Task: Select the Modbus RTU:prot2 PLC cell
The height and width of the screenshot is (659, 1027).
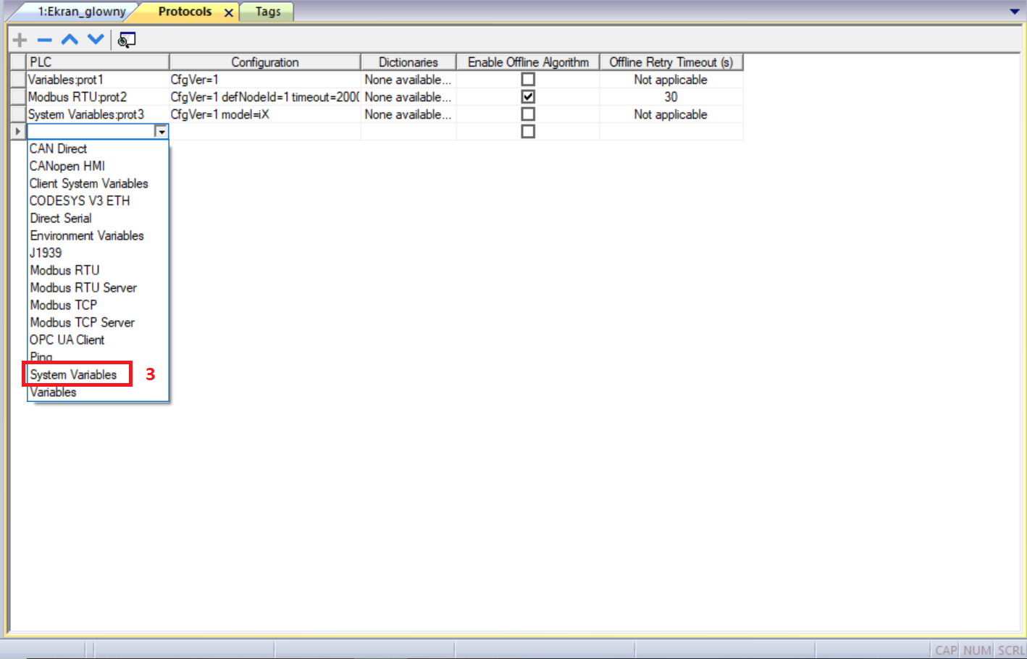Action: (98, 97)
